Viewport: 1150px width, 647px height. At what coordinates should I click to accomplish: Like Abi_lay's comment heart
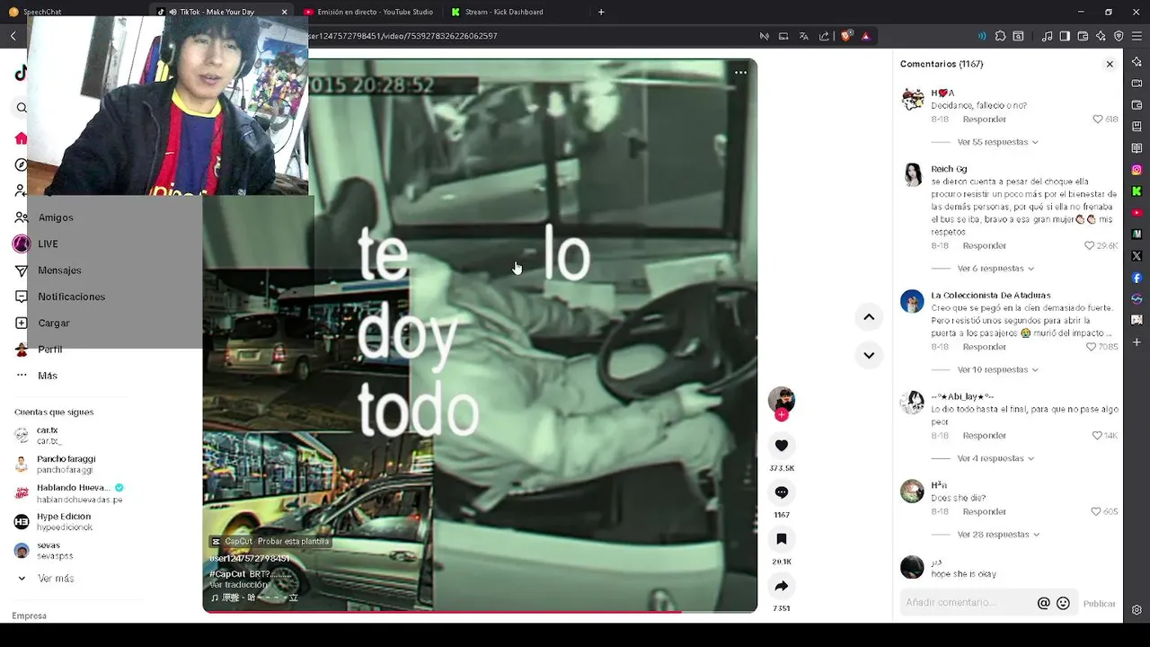tap(1097, 436)
